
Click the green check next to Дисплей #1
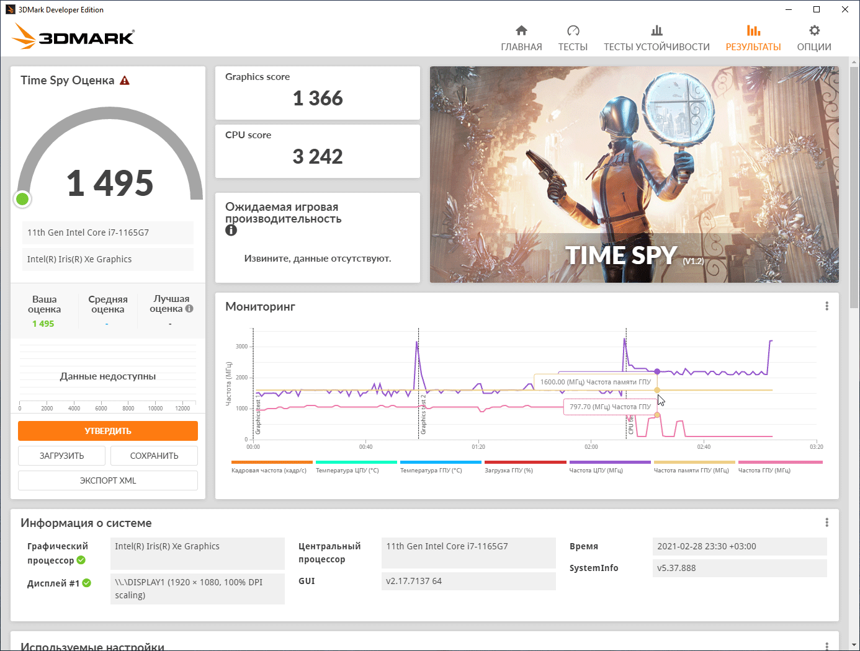[x=87, y=583]
